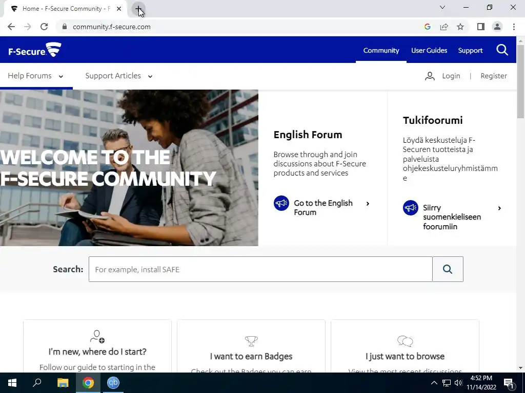
Task: Switch to Home - F-Secure Community tab
Action: 66,9
